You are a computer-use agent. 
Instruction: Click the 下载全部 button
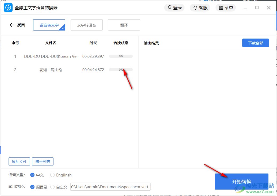pos(255,43)
